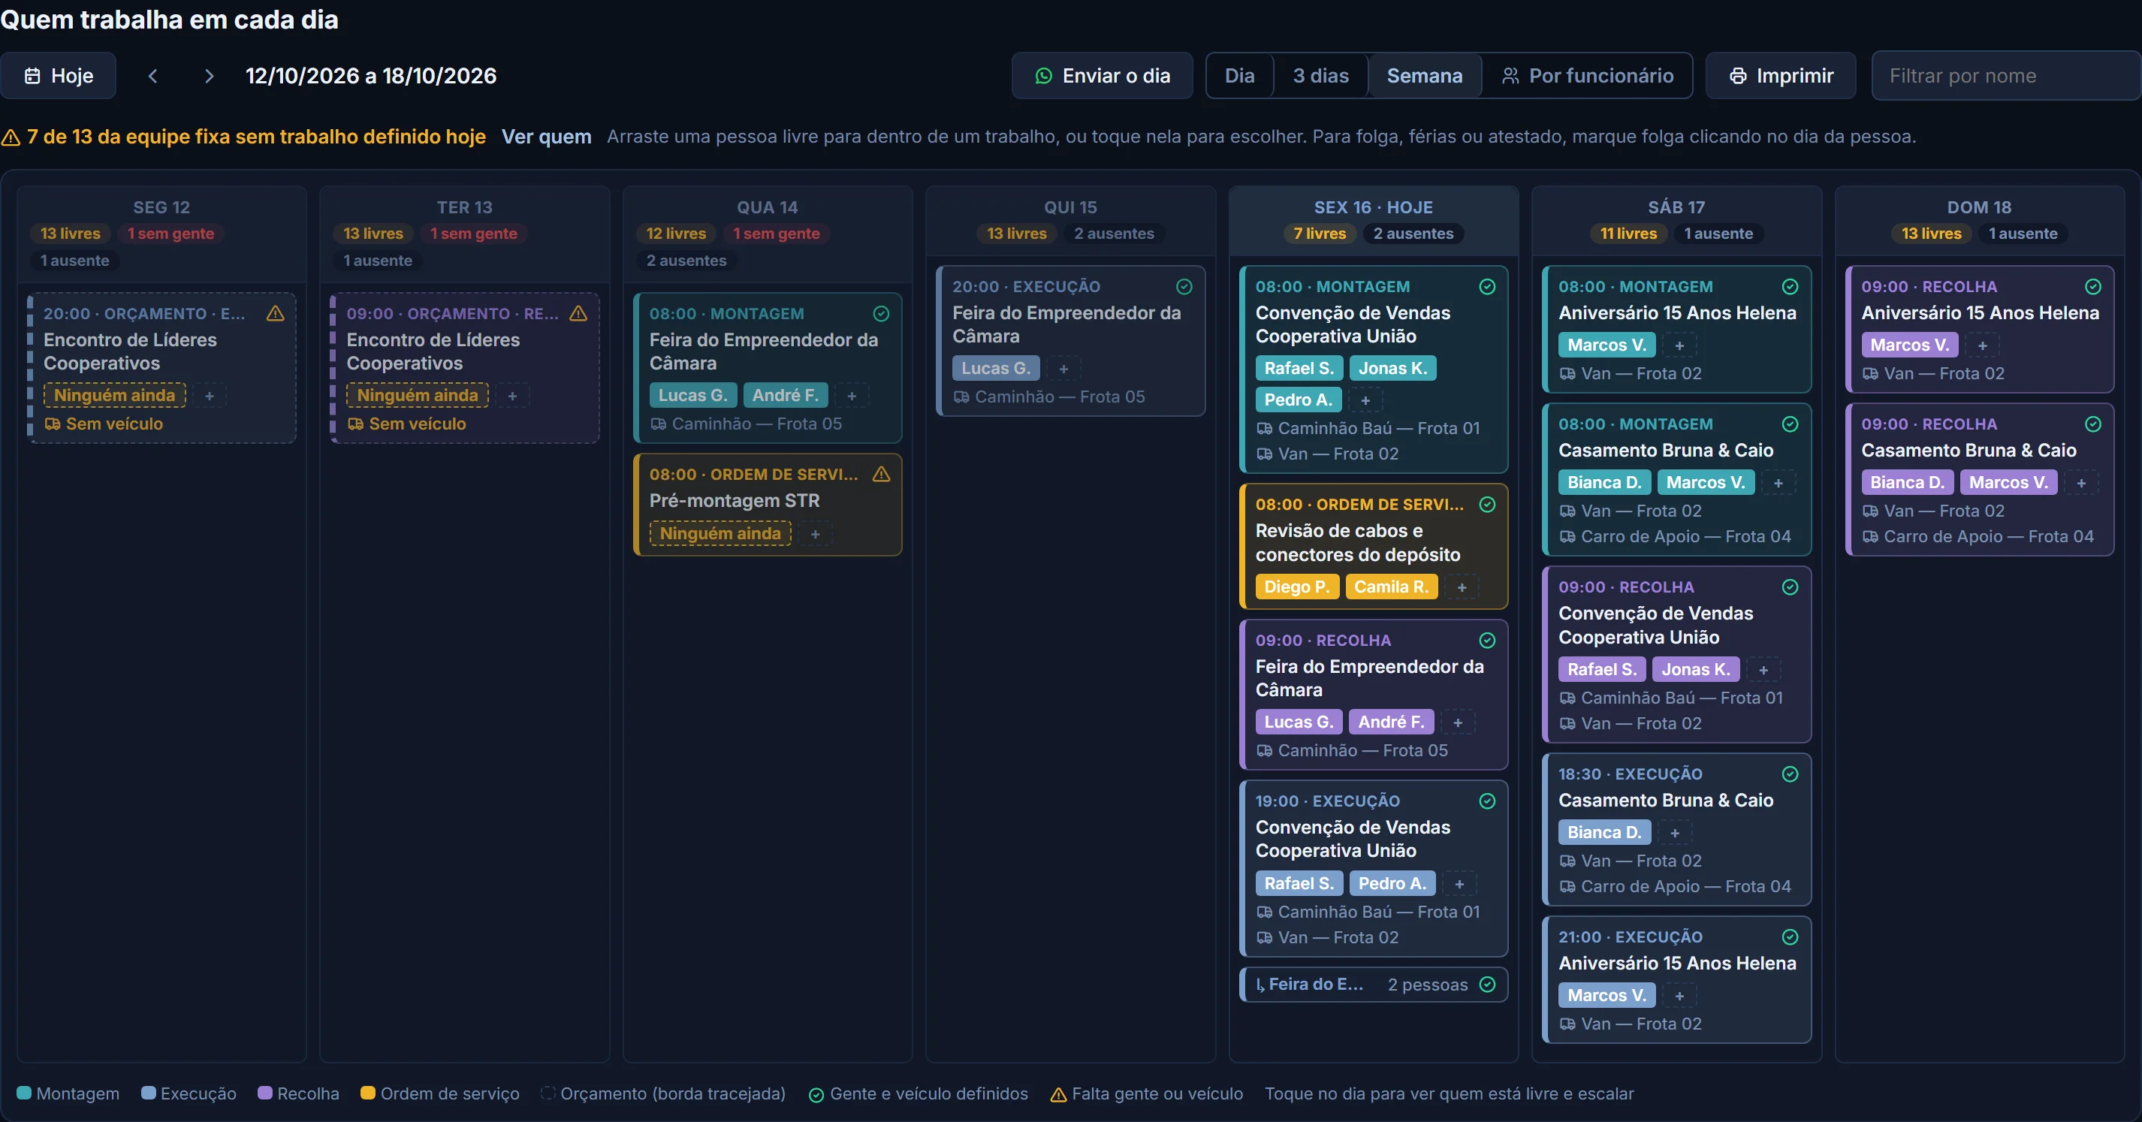Expand the collapsed Feira do E... 2 pessoas row
This screenshot has height=1122, width=2142.
point(1373,985)
